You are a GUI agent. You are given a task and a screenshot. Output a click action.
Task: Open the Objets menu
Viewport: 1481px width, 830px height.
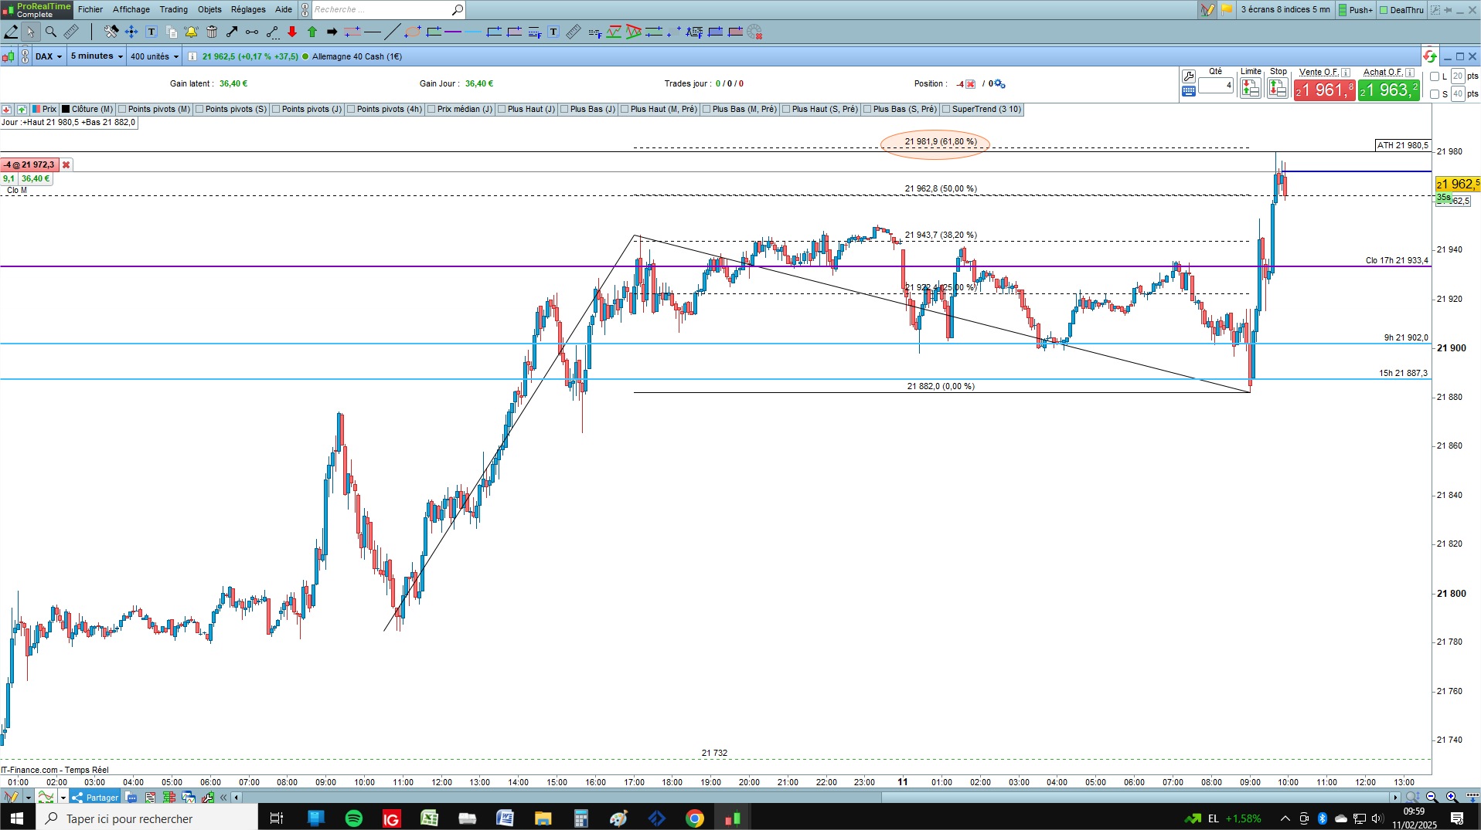(209, 10)
